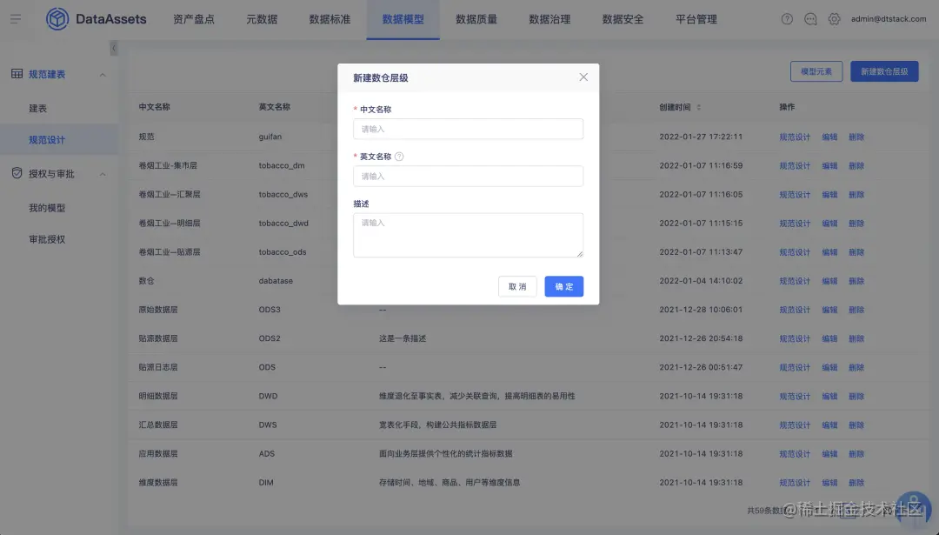Click 规范设计 link for tobacco_dwd row
The width and height of the screenshot is (939, 535).
(x=795, y=224)
